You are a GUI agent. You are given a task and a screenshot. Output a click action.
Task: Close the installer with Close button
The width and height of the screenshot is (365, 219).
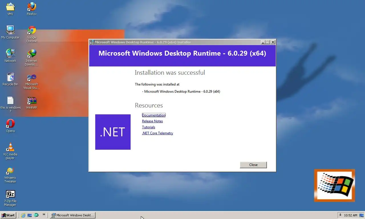pyautogui.click(x=253, y=165)
